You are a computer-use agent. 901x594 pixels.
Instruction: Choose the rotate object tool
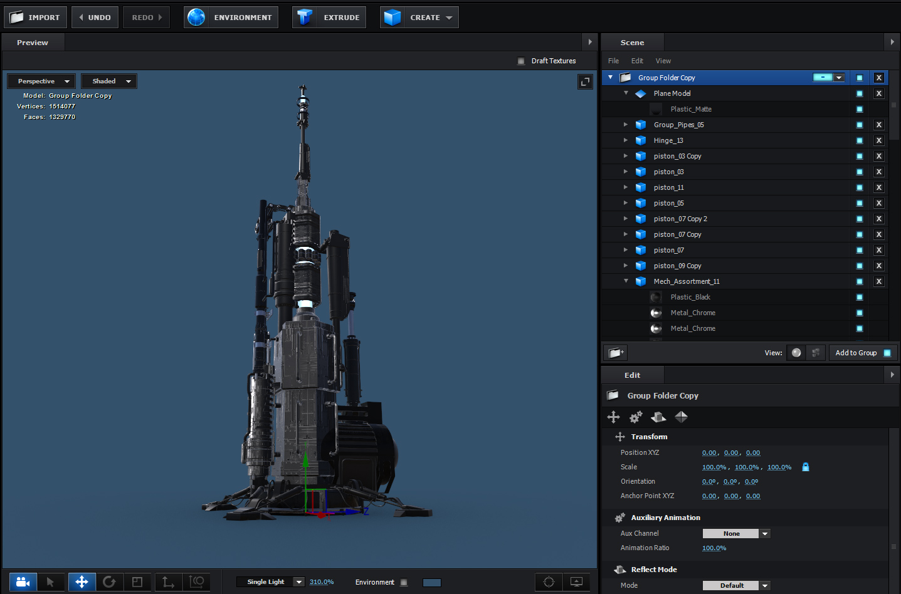click(109, 582)
